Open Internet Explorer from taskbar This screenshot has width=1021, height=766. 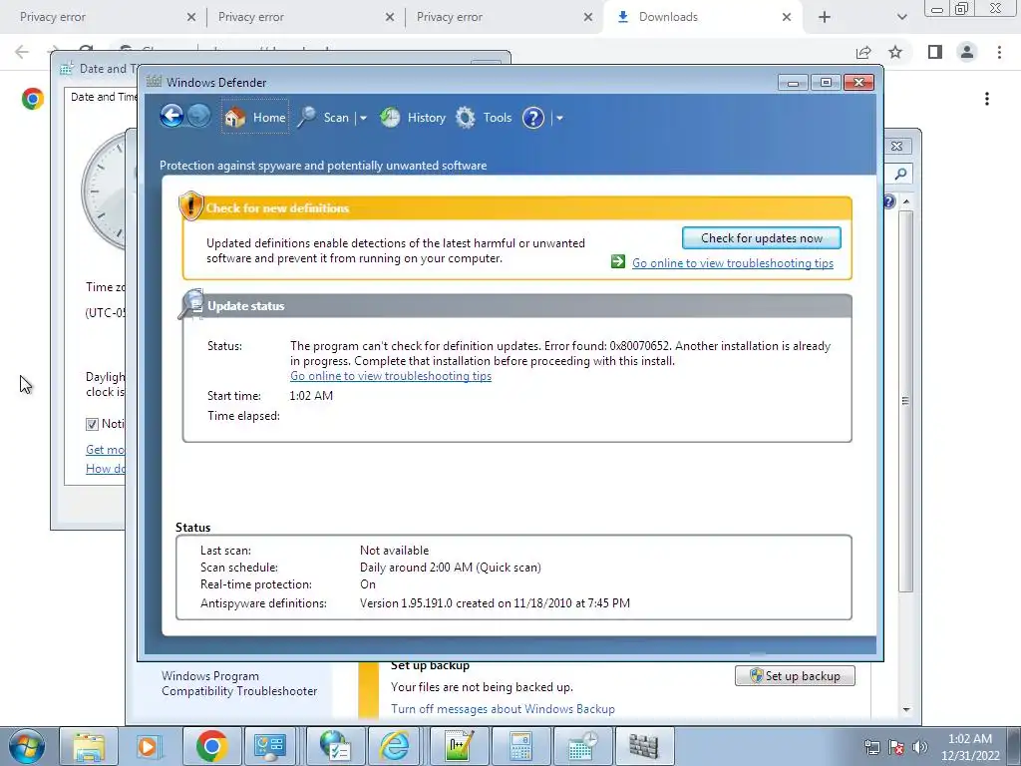(395, 746)
